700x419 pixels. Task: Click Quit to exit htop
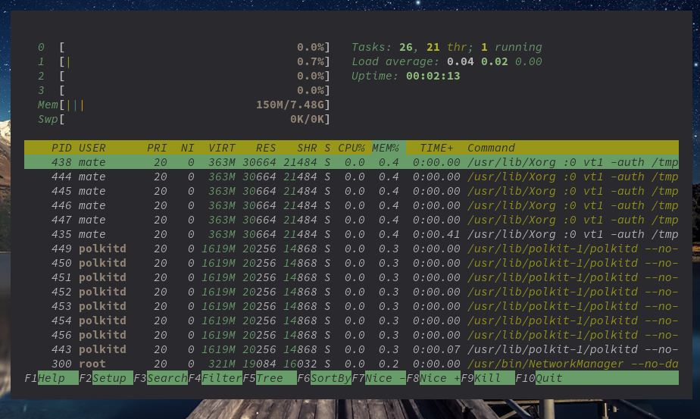(x=550, y=378)
